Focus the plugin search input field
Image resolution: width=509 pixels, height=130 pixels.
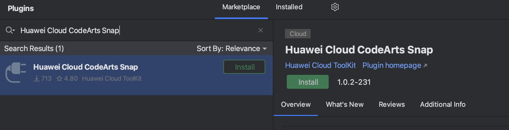click(x=137, y=30)
